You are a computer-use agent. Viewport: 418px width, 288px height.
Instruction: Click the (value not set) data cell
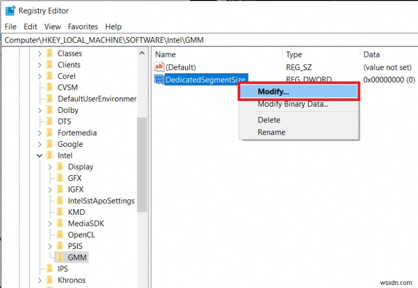[387, 67]
